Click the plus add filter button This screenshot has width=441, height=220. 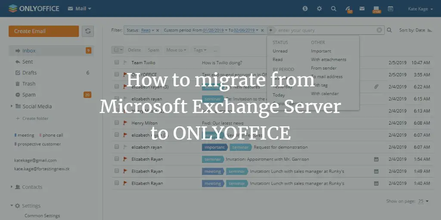click(270, 31)
